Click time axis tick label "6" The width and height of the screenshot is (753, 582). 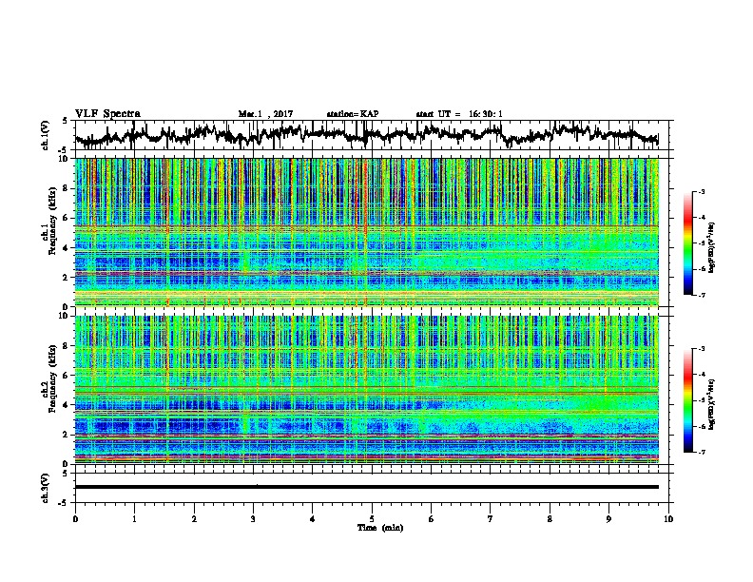[432, 519]
